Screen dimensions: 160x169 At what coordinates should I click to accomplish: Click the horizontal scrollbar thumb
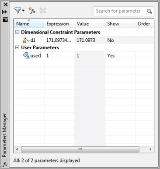pyautogui.click(x=80, y=149)
